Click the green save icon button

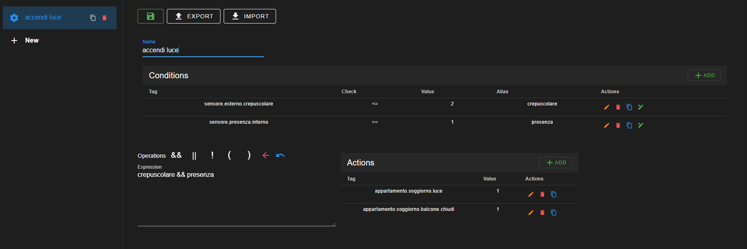pyautogui.click(x=150, y=16)
